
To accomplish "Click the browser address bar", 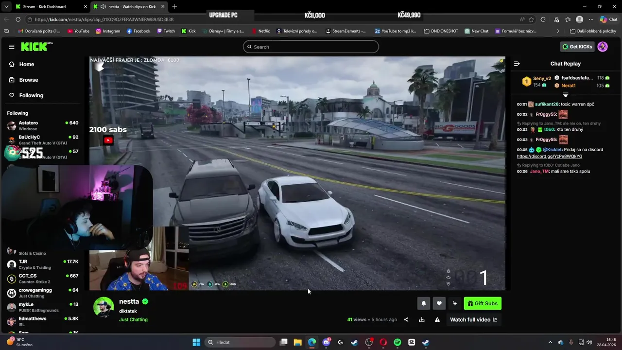I will pos(272,19).
